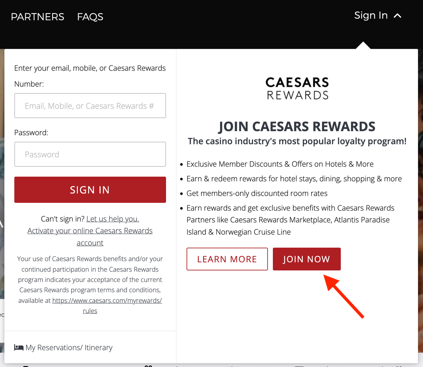
Task: Click the Caesars Rewards logo
Action: click(297, 88)
